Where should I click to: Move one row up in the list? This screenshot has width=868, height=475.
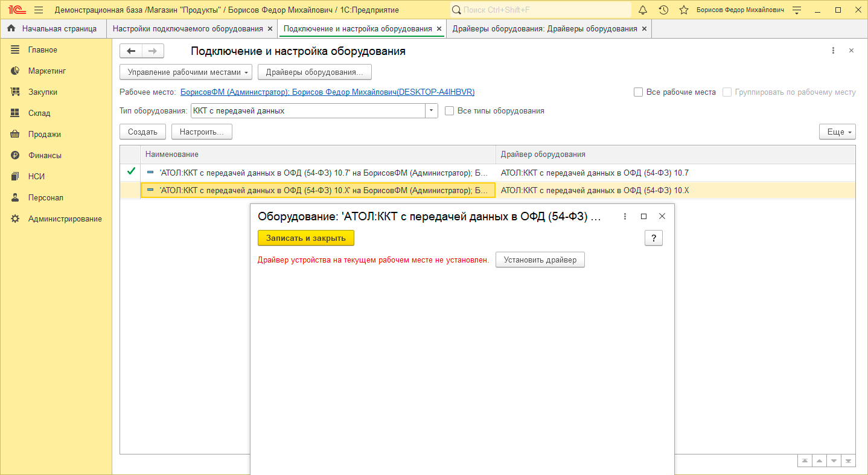819,461
